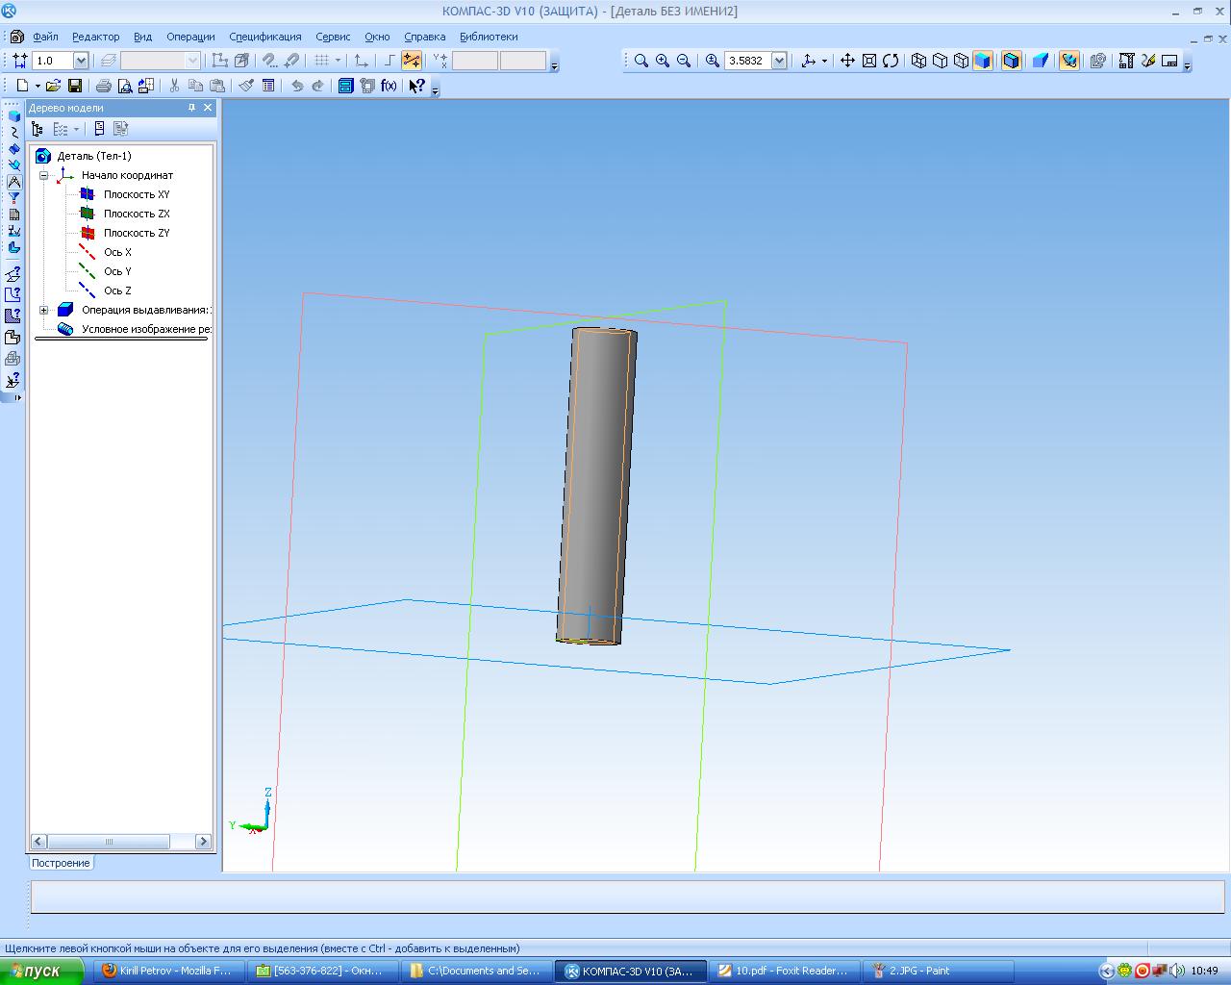1231x985 pixels.
Task: Open the Операции menu
Action: (190, 37)
